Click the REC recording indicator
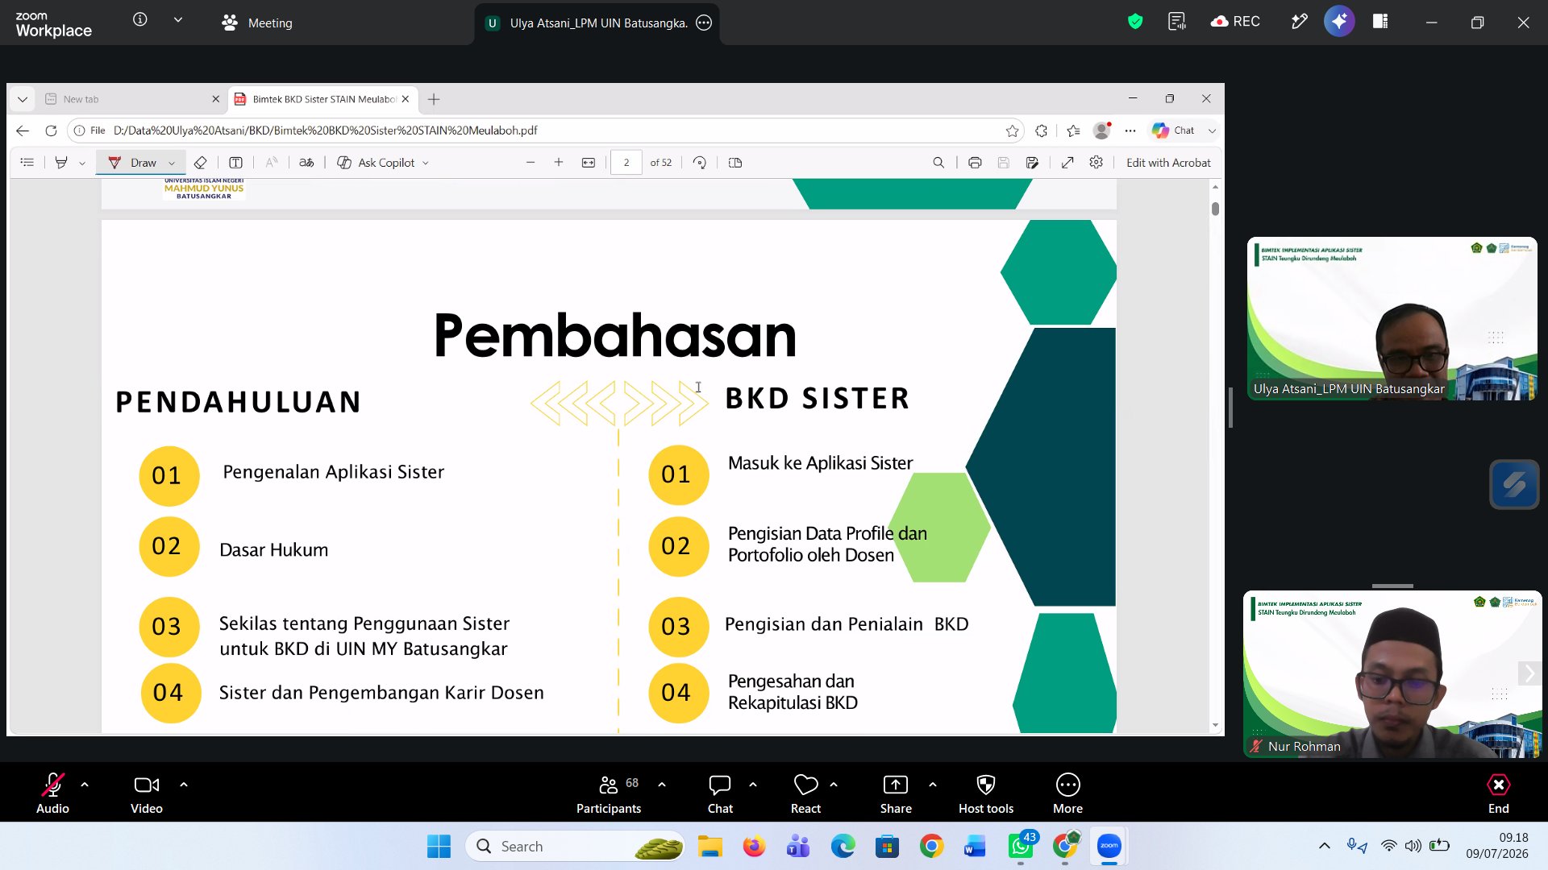Screen dimensions: 1548x870 (x=1235, y=22)
